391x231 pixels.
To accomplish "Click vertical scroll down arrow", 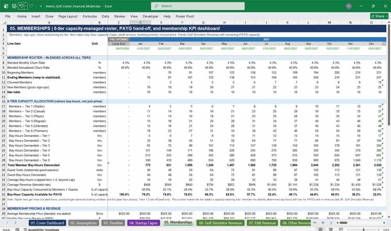I will click(x=389, y=217).
